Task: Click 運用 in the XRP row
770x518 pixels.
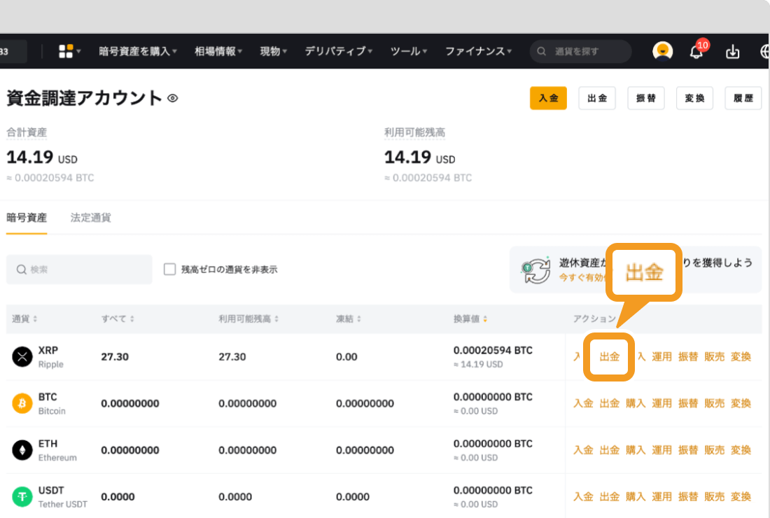Action: tap(661, 357)
